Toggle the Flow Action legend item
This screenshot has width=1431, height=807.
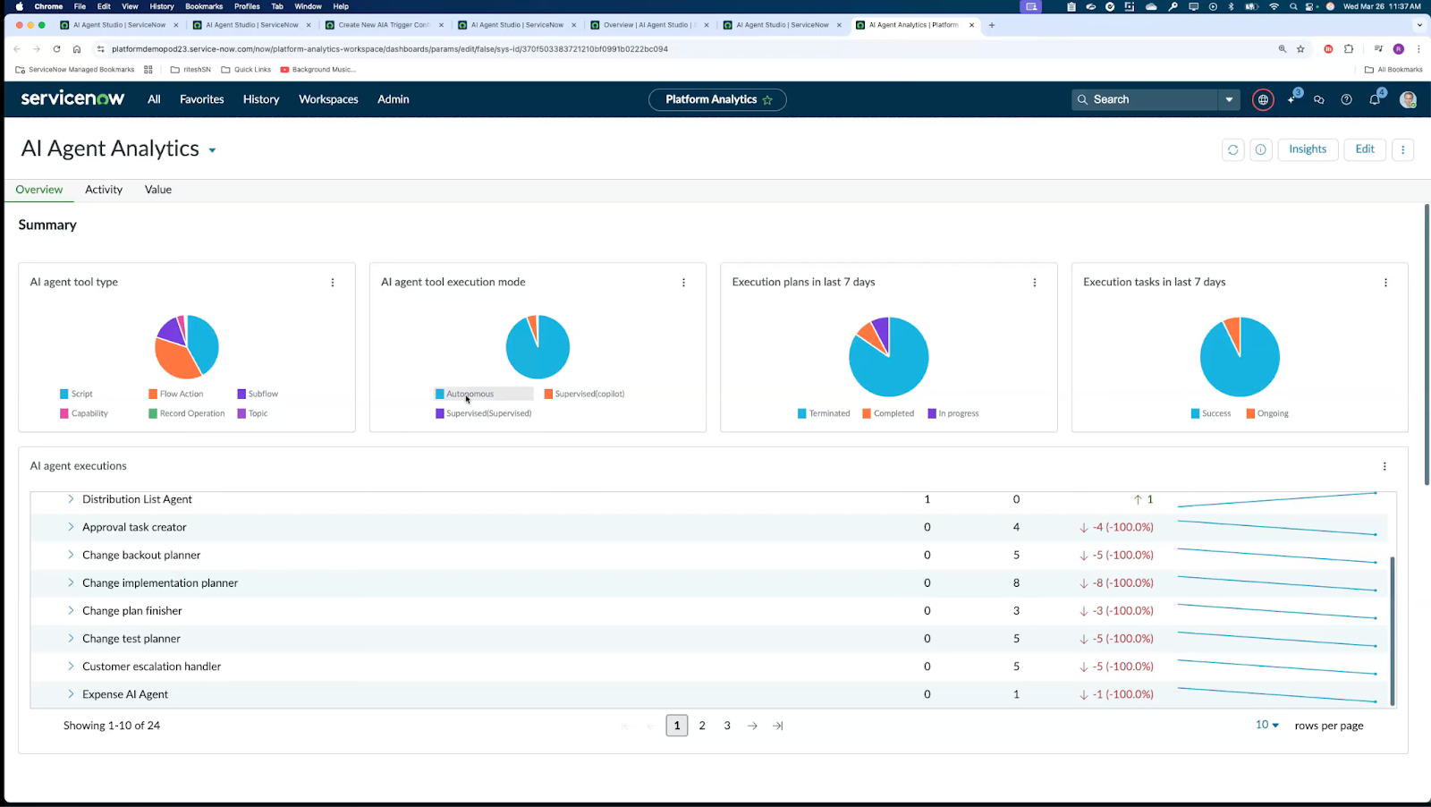(176, 394)
